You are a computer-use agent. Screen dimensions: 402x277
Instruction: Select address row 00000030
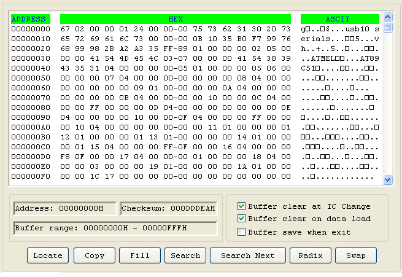(x=31, y=58)
